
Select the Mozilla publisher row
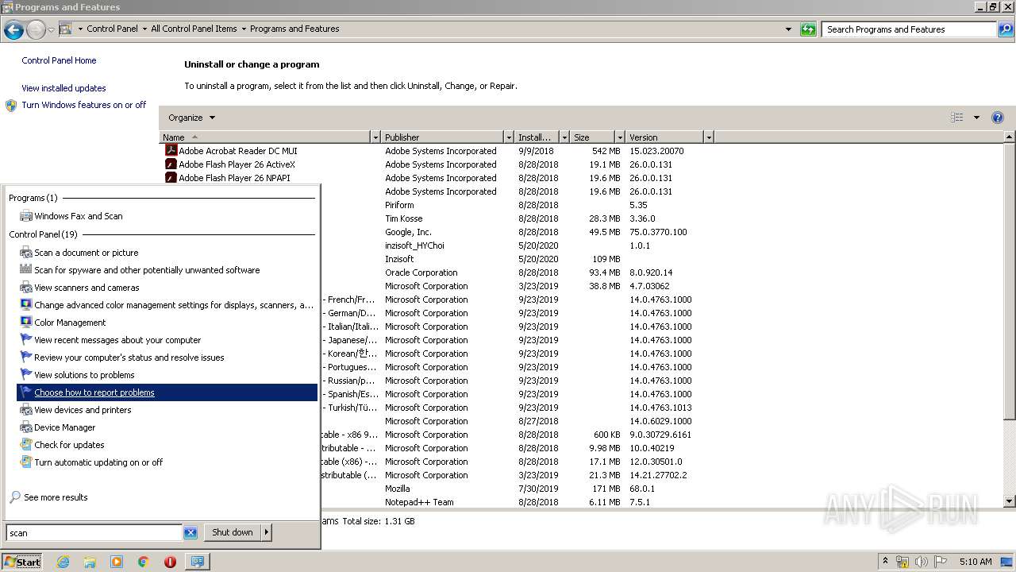coord(398,489)
